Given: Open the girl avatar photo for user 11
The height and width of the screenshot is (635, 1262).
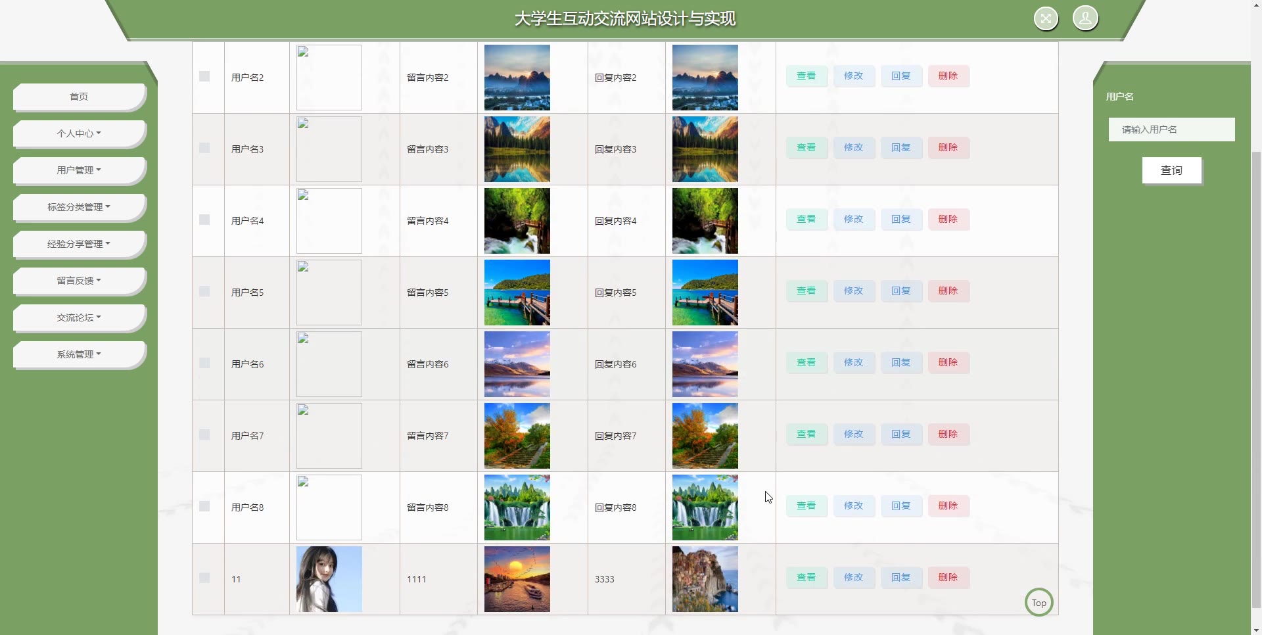Looking at the screenshot, I should [x=329, y=579].
